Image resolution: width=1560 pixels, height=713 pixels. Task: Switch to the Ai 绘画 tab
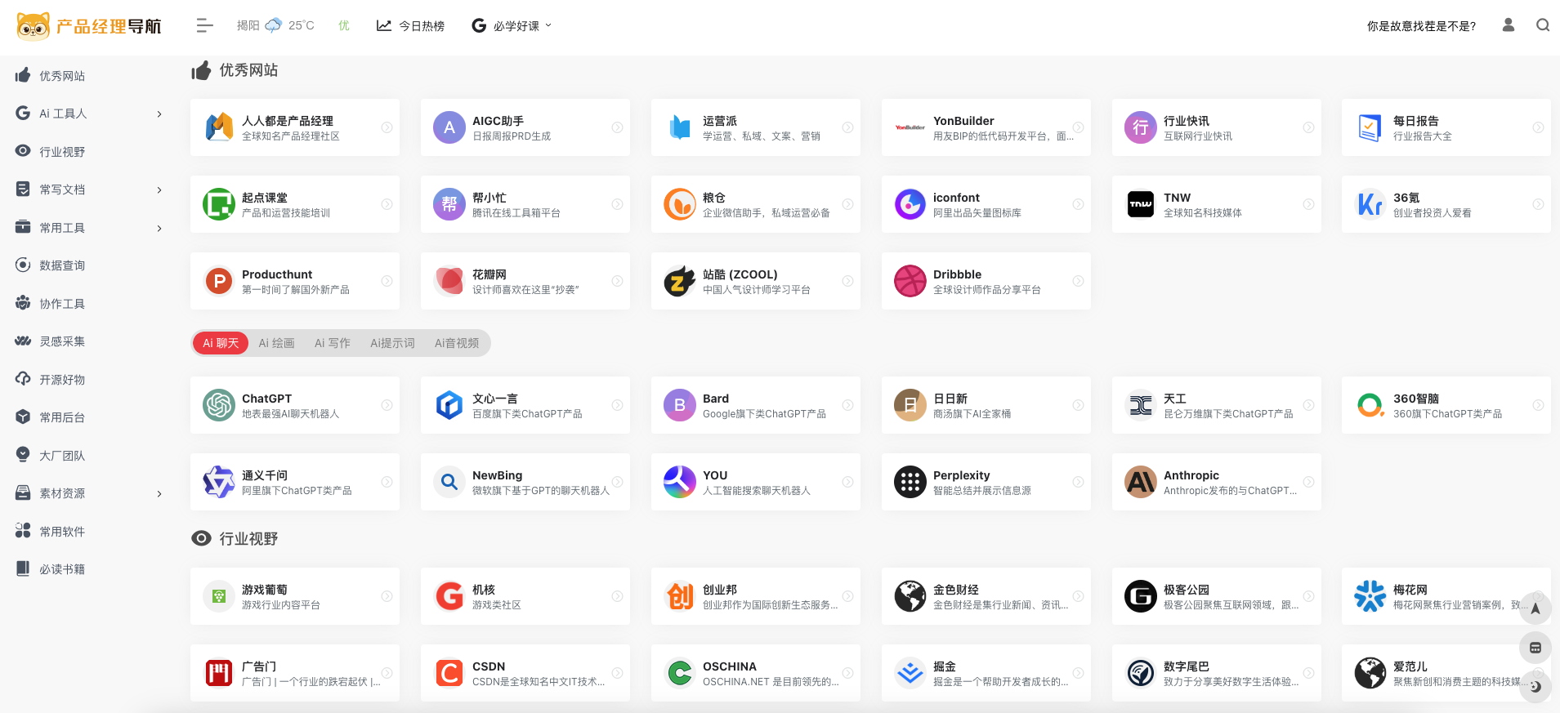pos(276,343)
